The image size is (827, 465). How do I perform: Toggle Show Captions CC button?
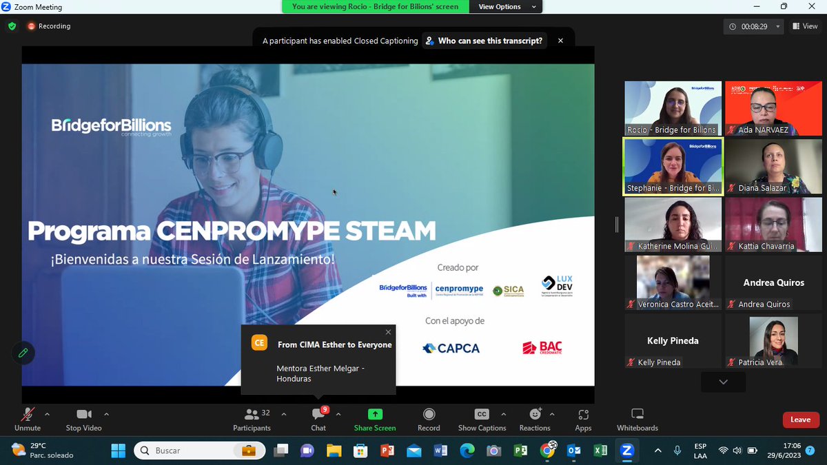point(482,419)
